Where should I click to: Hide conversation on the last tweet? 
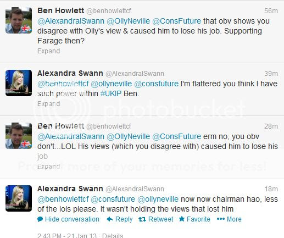[x=68, y=219]
